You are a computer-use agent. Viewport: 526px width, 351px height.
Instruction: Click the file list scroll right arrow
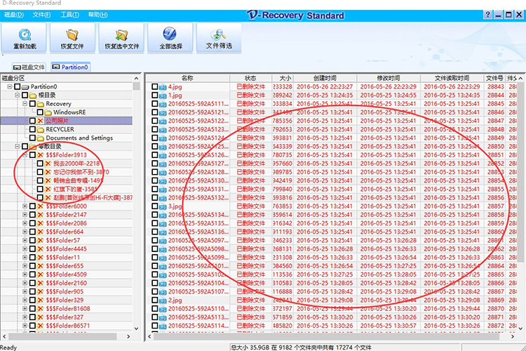tap(513, 336)
